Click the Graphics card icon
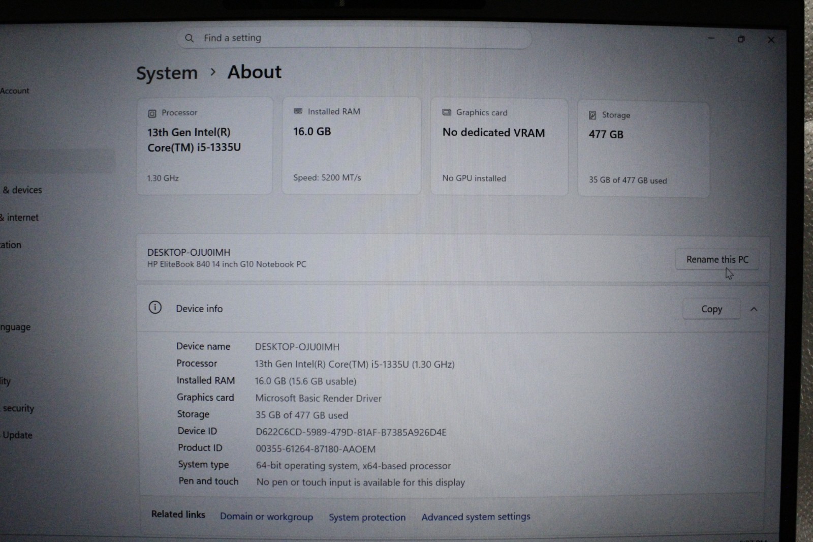The height and width of the screenshot is (542, 813). coord(447,112)
